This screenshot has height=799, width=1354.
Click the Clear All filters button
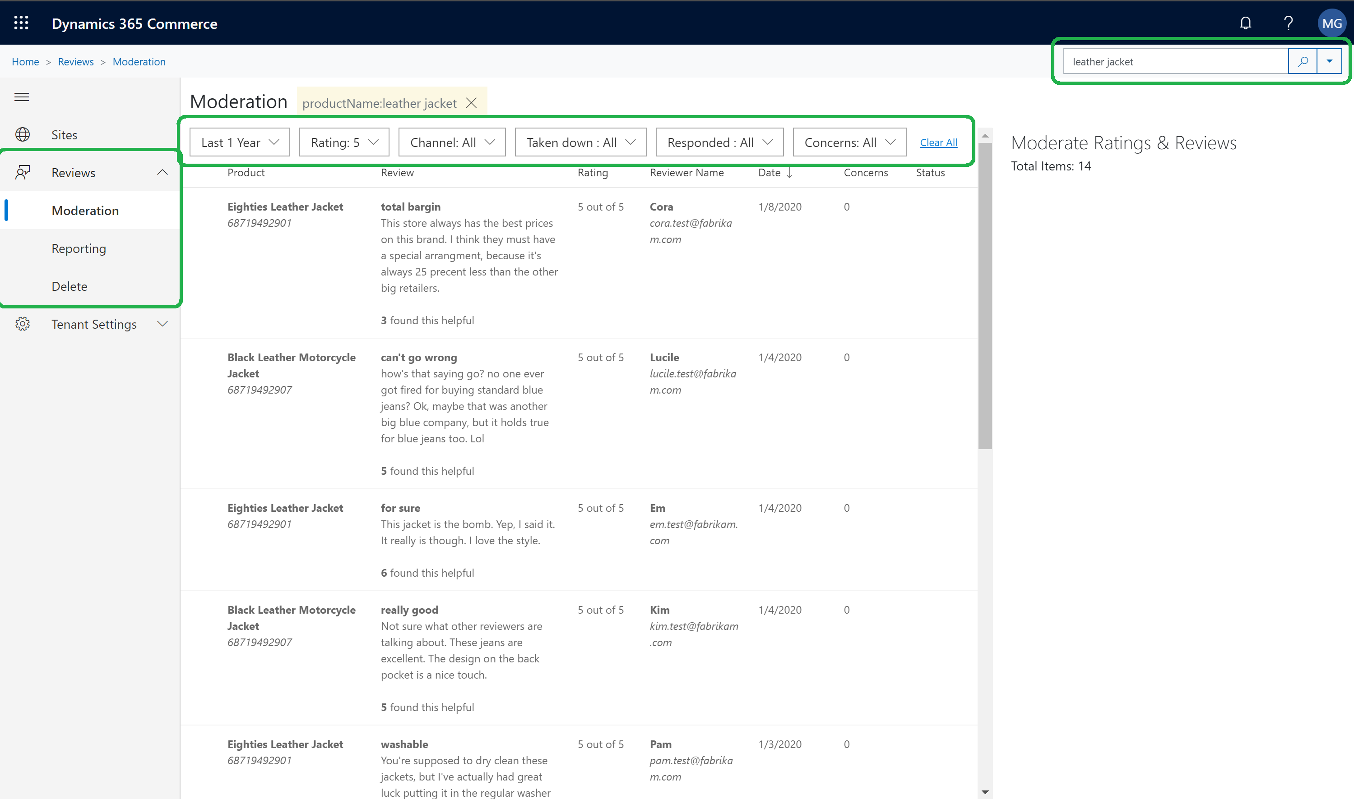tap(937, 142)
